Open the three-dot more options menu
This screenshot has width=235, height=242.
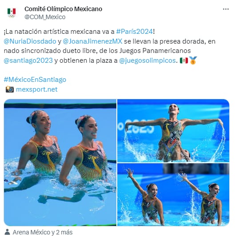226,9
